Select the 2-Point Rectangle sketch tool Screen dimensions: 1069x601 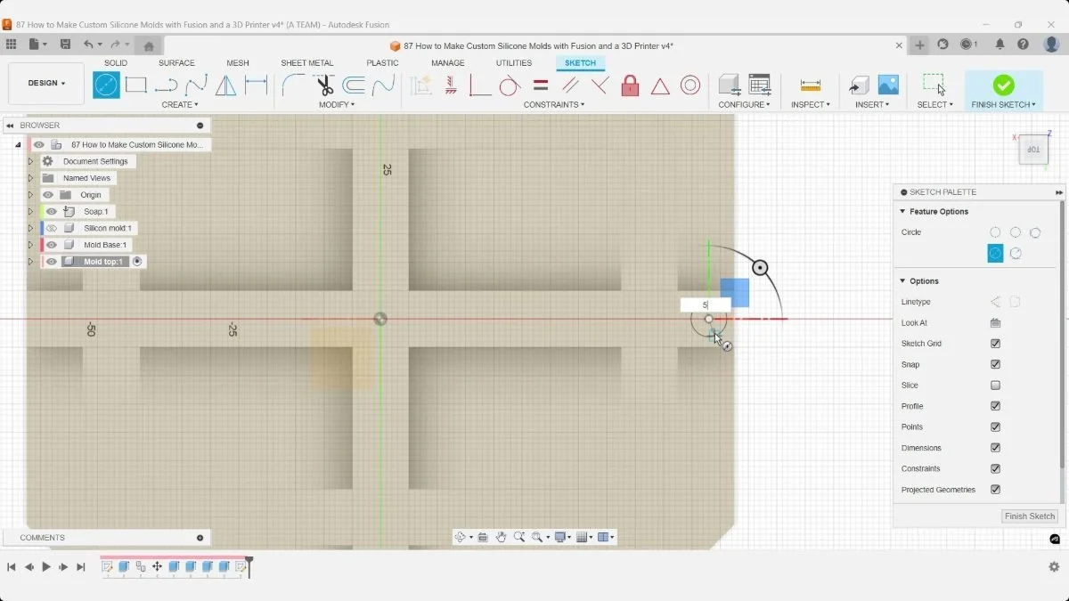point(135,85)
